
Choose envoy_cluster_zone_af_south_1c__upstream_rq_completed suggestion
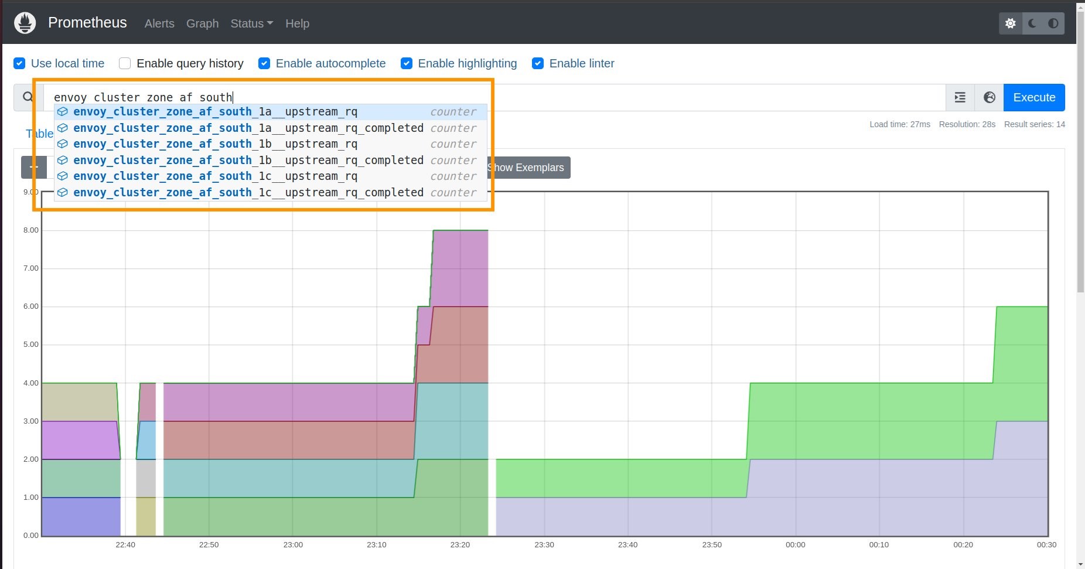point(271,192)
